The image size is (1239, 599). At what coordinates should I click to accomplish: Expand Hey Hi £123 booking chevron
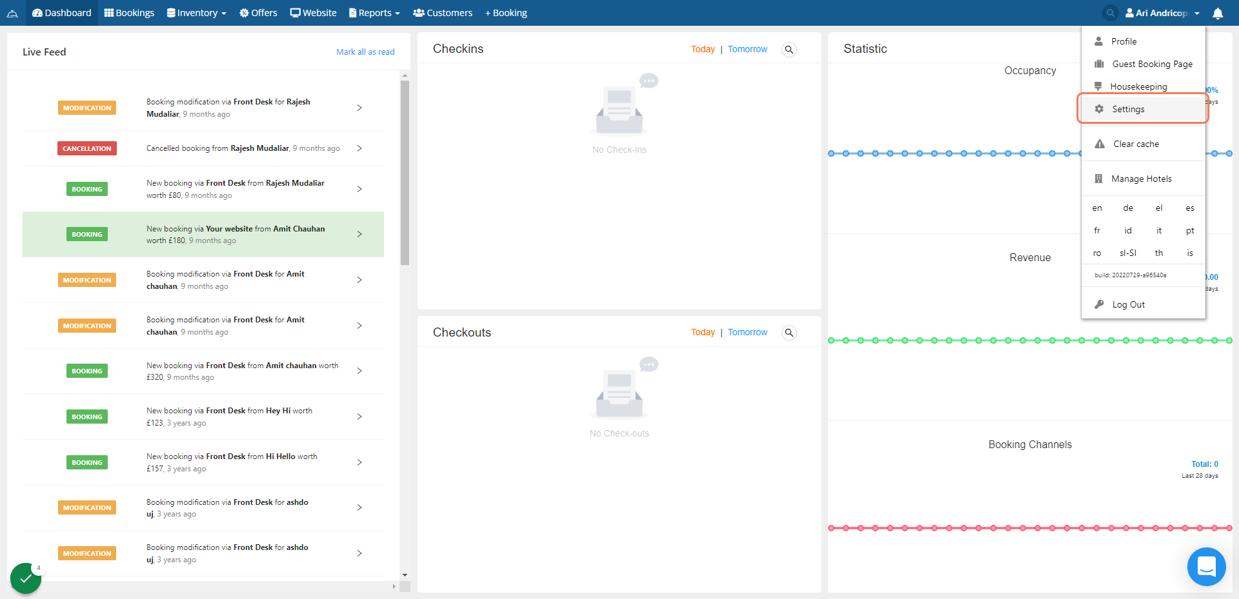click(359, 417)
